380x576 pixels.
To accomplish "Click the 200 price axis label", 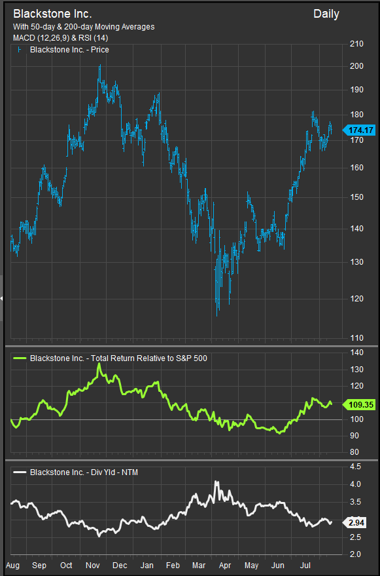I will (x=356, y=66).
